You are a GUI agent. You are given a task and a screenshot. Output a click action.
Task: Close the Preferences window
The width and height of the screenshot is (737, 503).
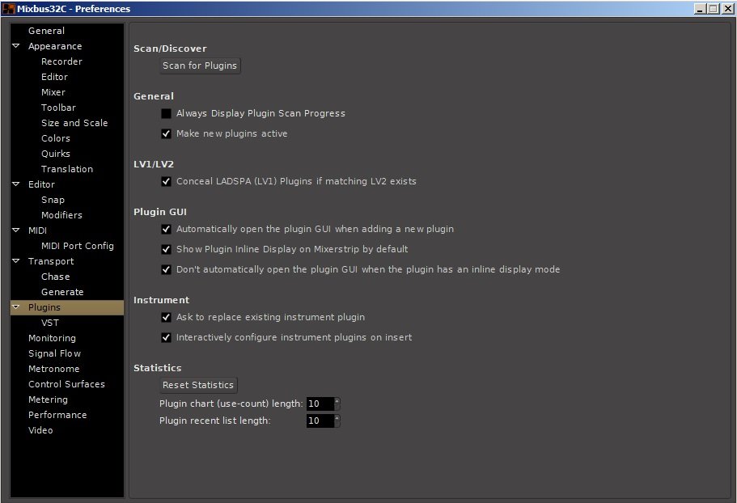coord(727,8)
